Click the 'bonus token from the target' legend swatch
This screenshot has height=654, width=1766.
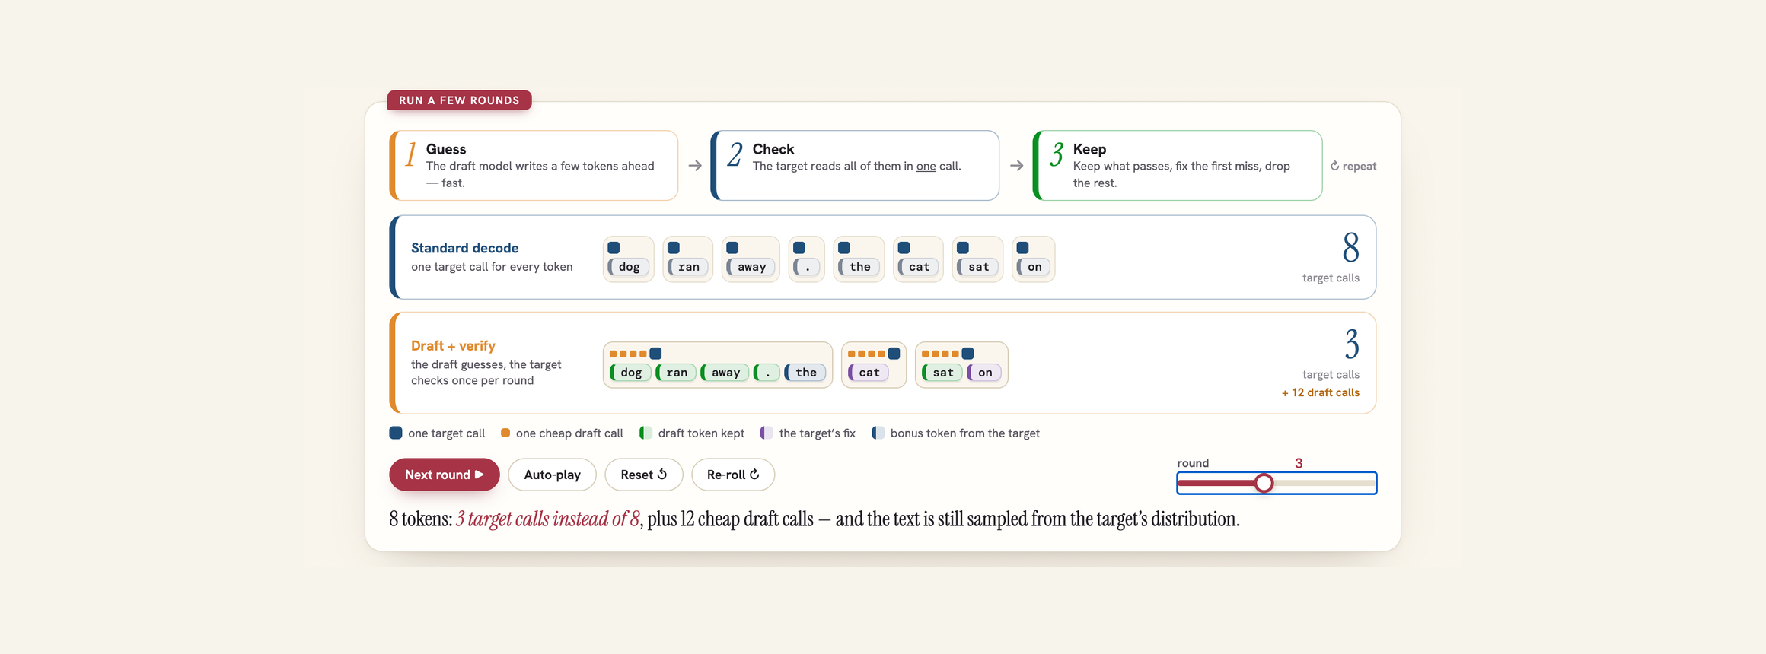(878, 433)
